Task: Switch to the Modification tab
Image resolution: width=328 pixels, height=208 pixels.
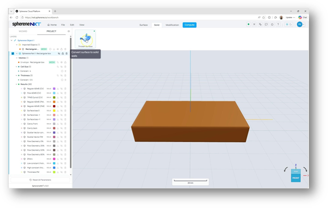Action: click(172, 25)
